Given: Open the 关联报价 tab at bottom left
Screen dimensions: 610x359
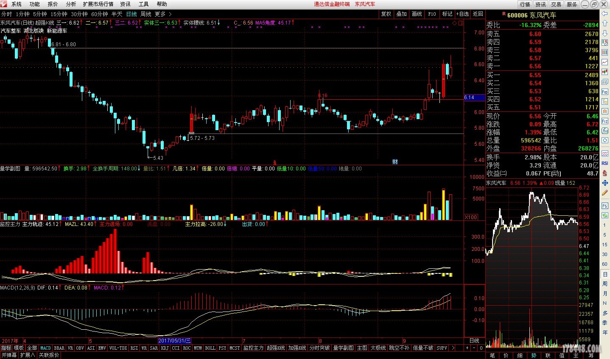Looking at the screenshot, I should pyautogui.click(x=49, y=355).
